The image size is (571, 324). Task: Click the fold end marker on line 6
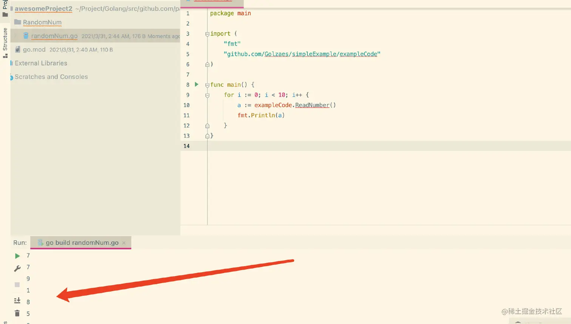click(x=207, y=64)
